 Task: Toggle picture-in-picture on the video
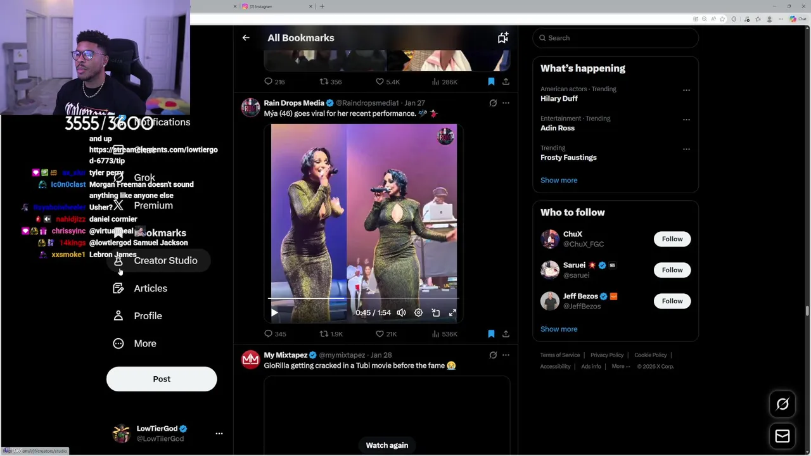tap(435, 313)
